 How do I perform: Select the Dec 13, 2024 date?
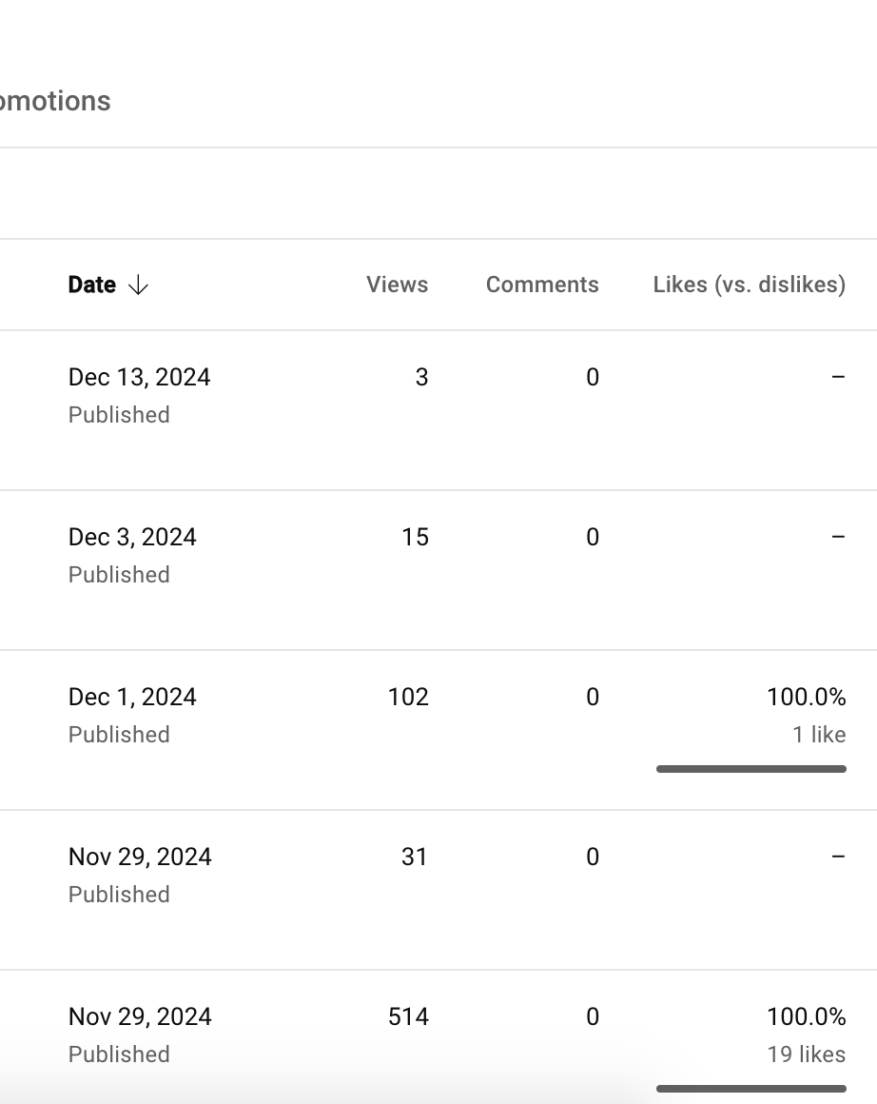pyautogui.click(x=140, y=378)
